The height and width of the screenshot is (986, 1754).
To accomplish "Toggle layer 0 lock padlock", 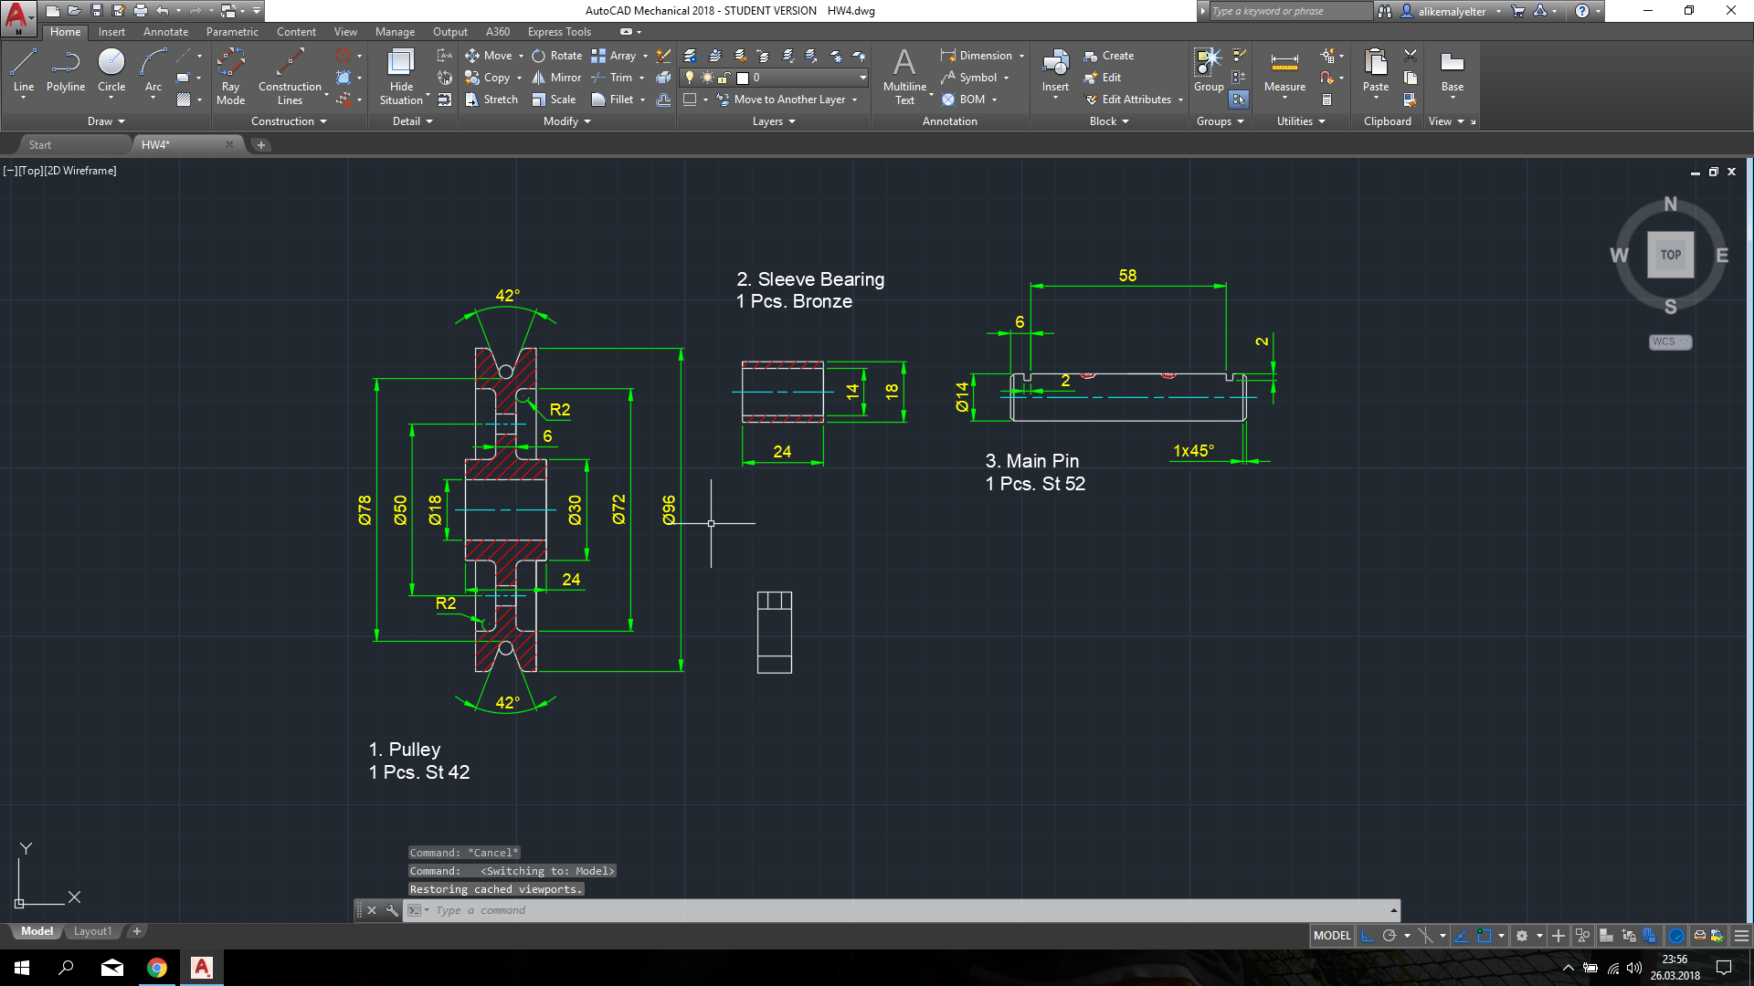I will click(724, 78).
